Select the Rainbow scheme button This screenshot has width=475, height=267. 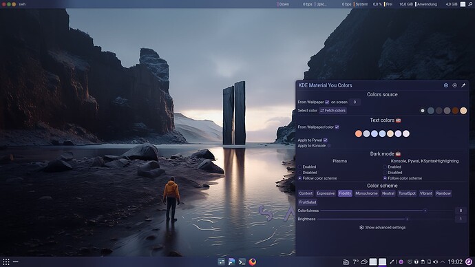pos(443,193)
